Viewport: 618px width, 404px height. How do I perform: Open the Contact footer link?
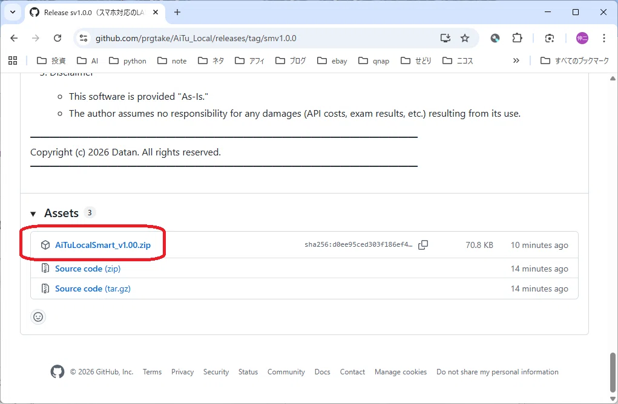[x=352, y=372]
